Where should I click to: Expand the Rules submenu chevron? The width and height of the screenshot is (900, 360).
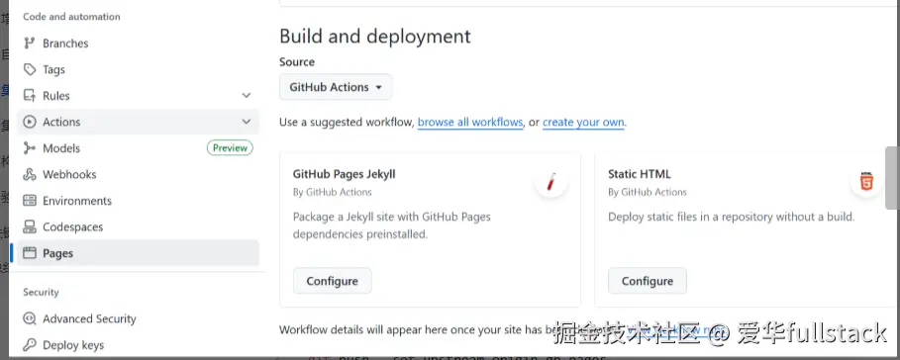[247, 96]
